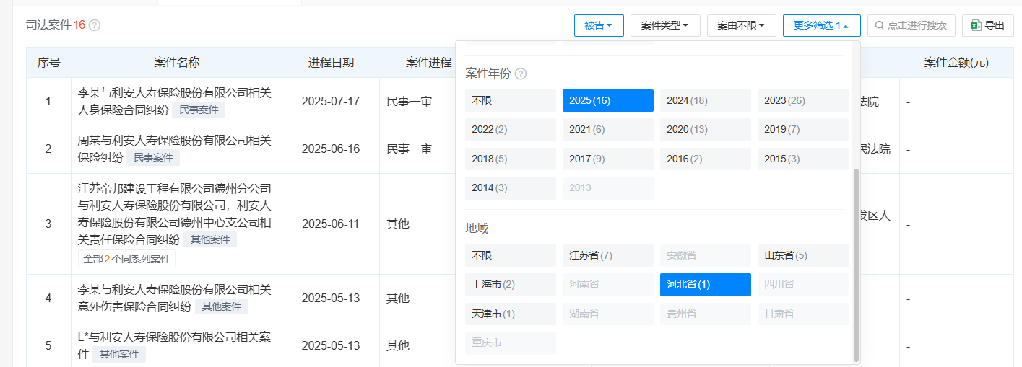Screen dimensions: 1022x367
Task: Open the 周某 保险纠纷 case
Action: click(174, 149)
